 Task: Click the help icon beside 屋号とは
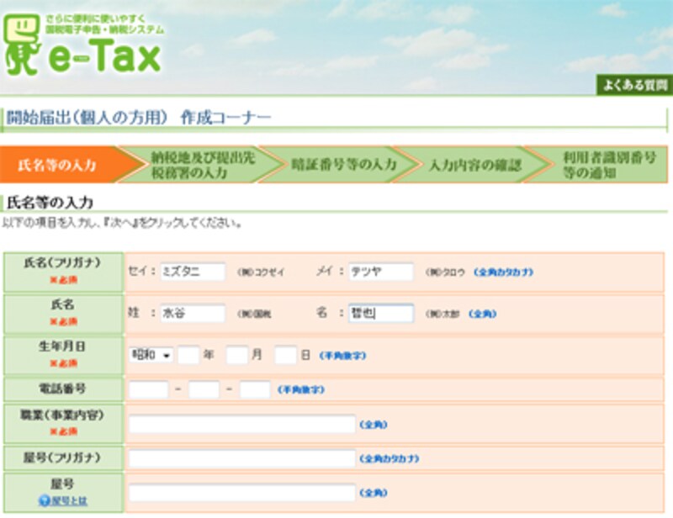point(44,501)
